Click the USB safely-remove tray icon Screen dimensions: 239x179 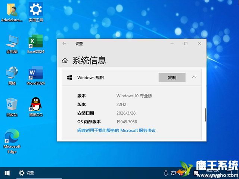(x=166, y=173)
